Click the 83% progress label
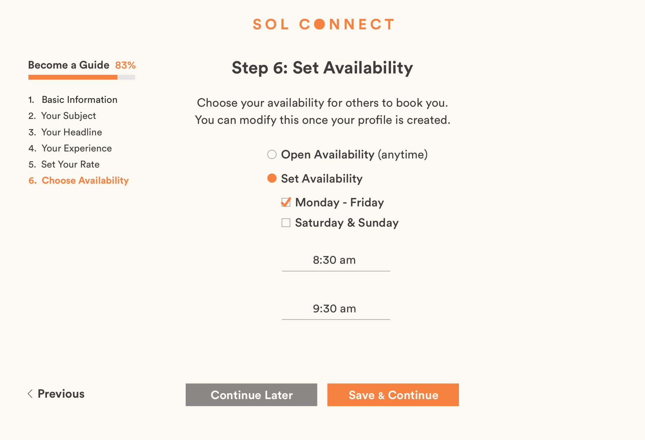Image resolution: width=645 pixels, height=440 pixels. (125, 65)
